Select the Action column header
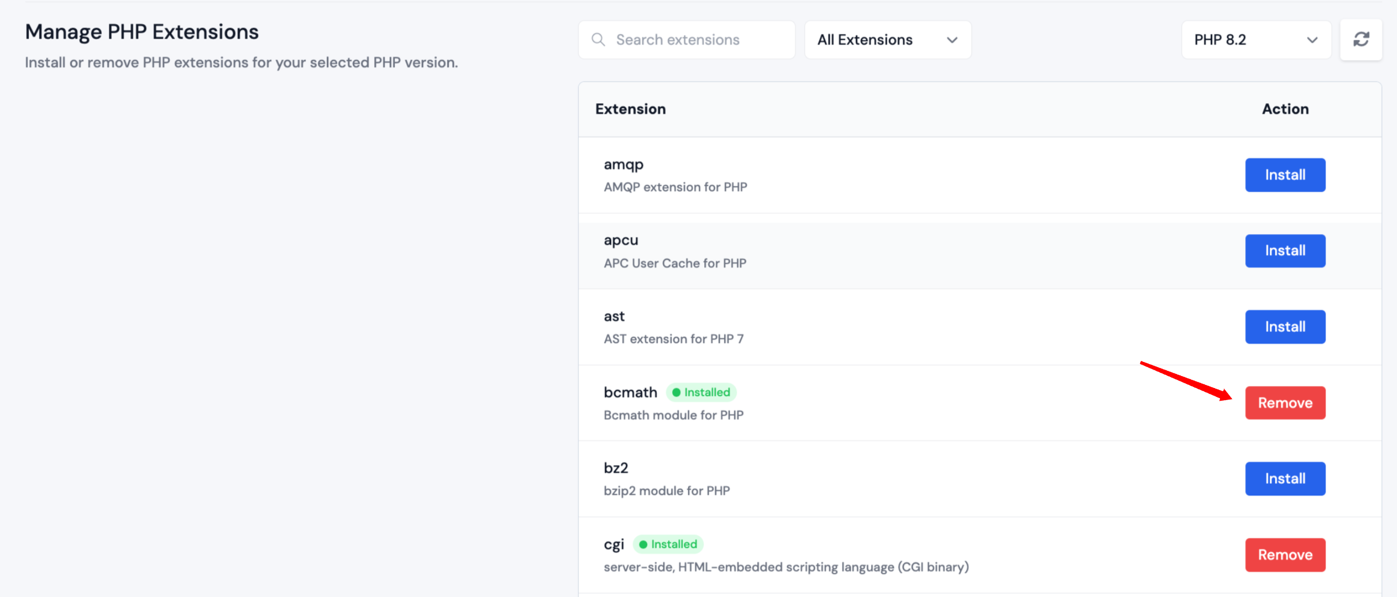 pyautogui.click(x=1285, y=109)
